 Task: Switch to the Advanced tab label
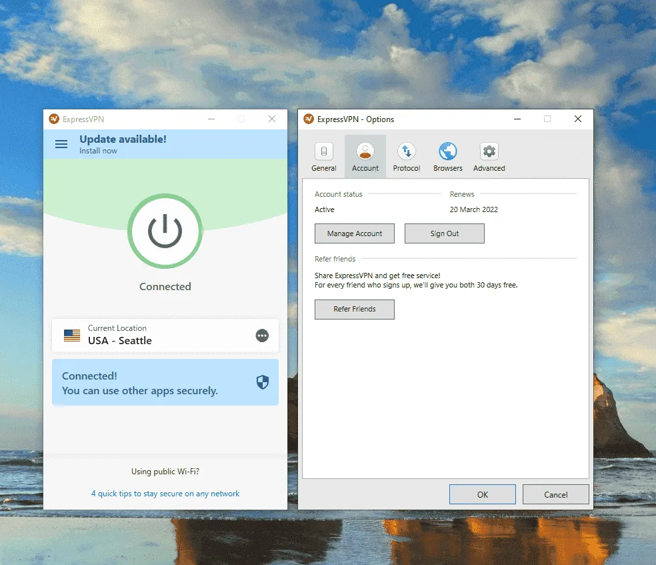pyautogui.click(x=489, y=168)
